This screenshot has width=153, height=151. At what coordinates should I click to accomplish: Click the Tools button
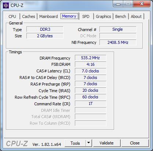[x=75, y=143]
